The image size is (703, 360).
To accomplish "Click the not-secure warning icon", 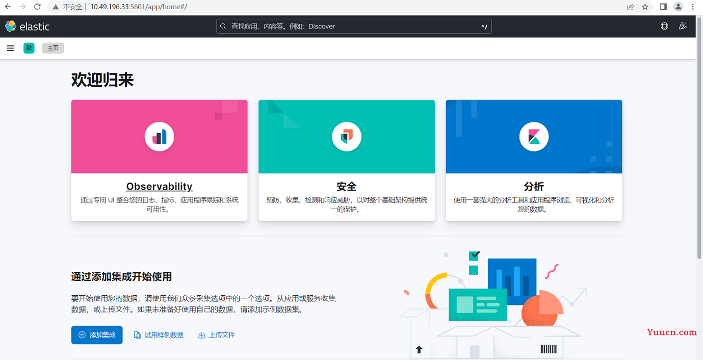I will click(56, 7).
